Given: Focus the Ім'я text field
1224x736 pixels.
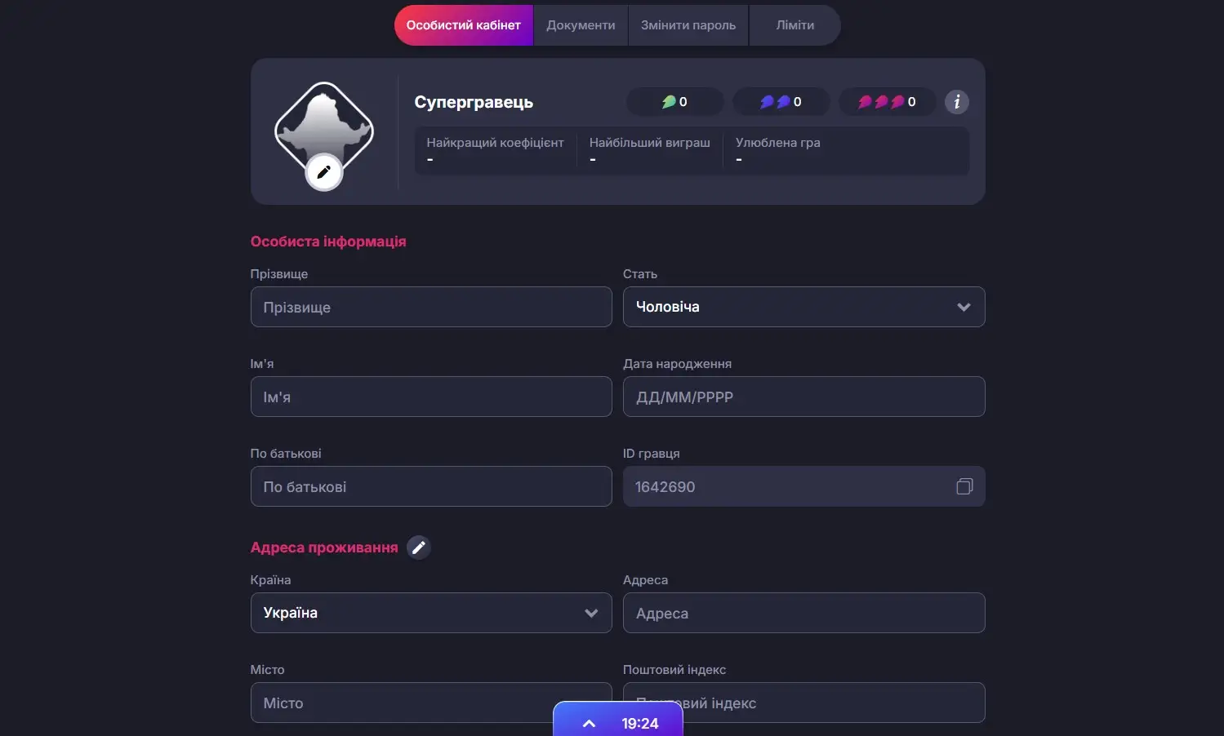Looking at the screenshot, I should pyautogui.click(x=431, y=397).
